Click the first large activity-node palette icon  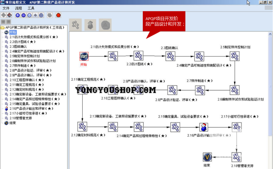pyautogui.click(x=76, y=25)
